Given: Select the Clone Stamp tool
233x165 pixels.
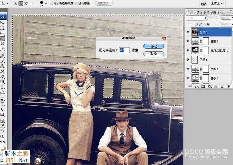Looking at the screenshot, I should [x=2, y=66].
